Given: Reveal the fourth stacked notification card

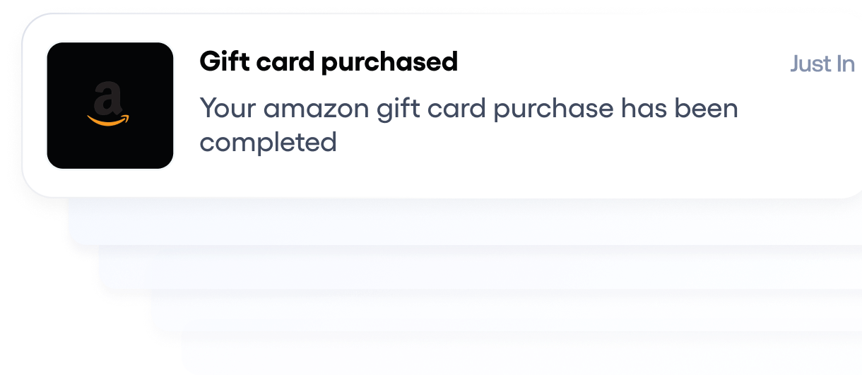Looking at the screenshot, I should 505,311.
